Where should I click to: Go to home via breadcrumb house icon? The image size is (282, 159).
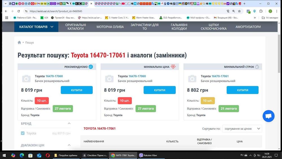[19, 42]
